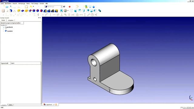Select the Revolution tool icon
This screenshot has width=194, height=109.
(26, 11)
